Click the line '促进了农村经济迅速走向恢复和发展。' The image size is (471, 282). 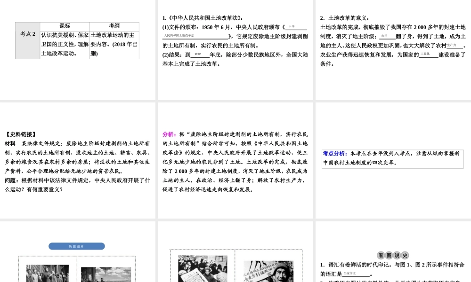tap(208, 189)
